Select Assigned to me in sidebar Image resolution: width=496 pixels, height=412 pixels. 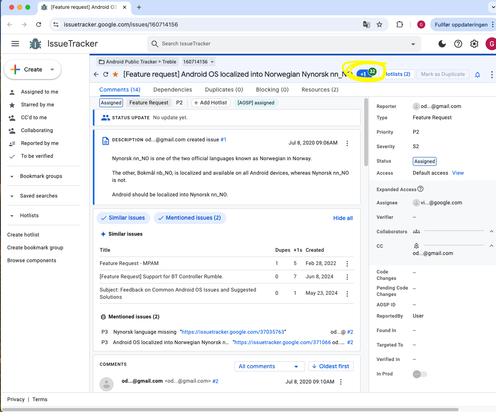coord(39,92)
